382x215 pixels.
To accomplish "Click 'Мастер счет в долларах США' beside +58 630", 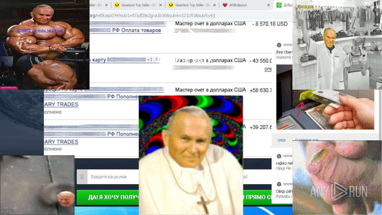I will 210,90.
